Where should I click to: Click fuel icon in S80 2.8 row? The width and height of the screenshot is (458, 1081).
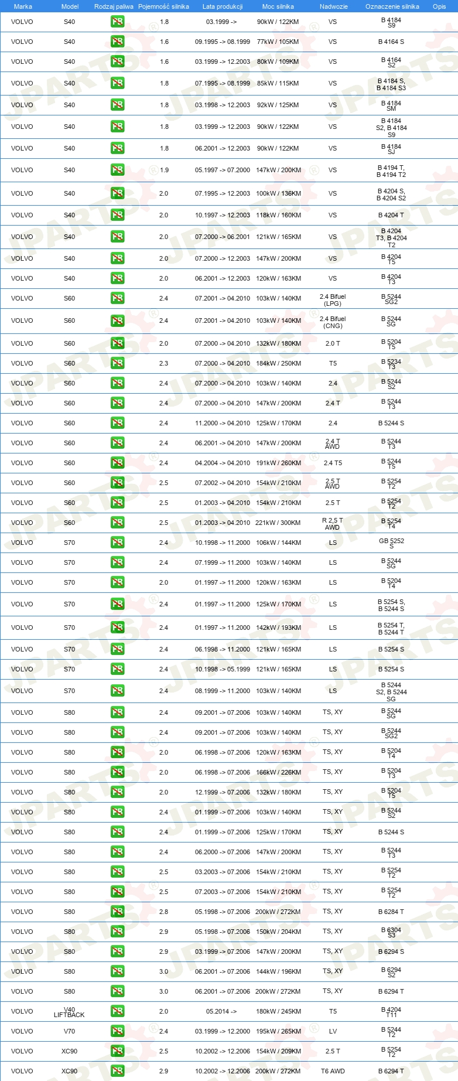pos(117,912)
